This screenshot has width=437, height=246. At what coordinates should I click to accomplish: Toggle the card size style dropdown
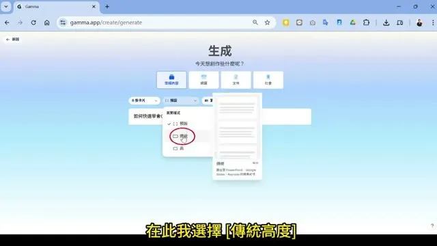[181, 100]
